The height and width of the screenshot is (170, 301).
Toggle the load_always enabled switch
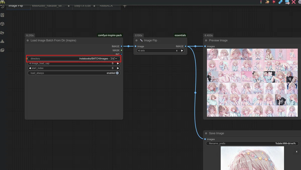[x=117, y=73]
